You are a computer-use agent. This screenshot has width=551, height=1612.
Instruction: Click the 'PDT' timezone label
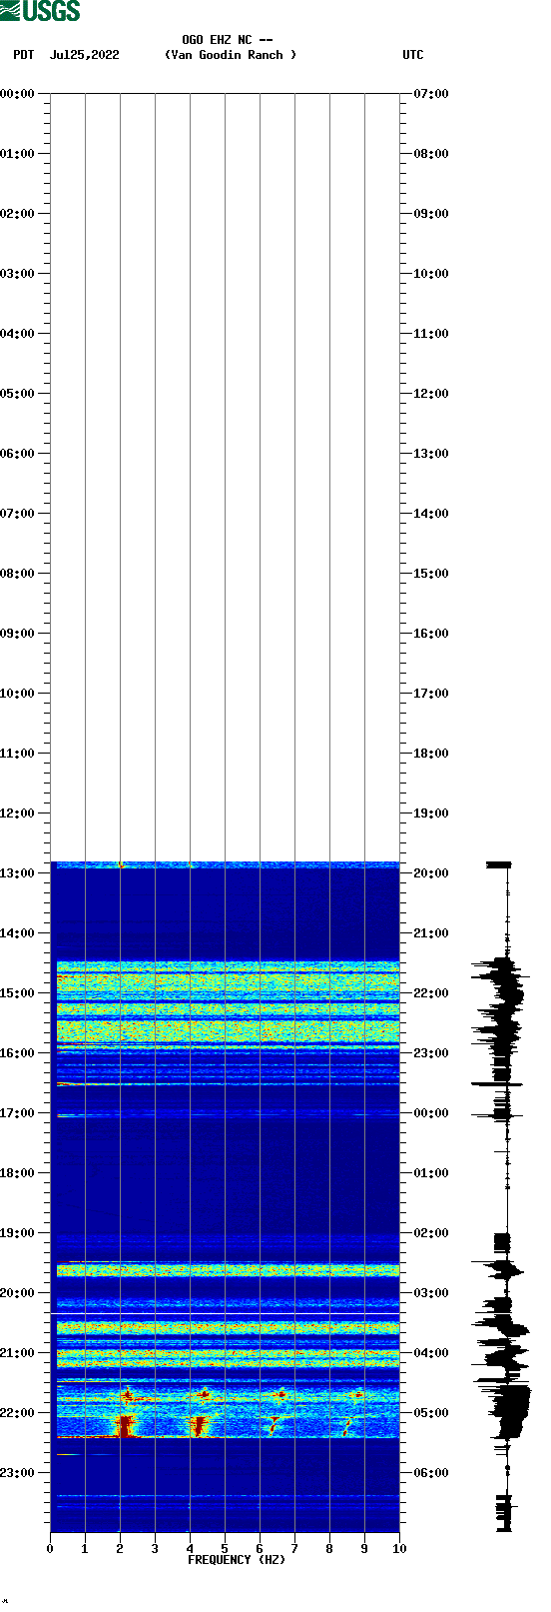coord(23,55)
